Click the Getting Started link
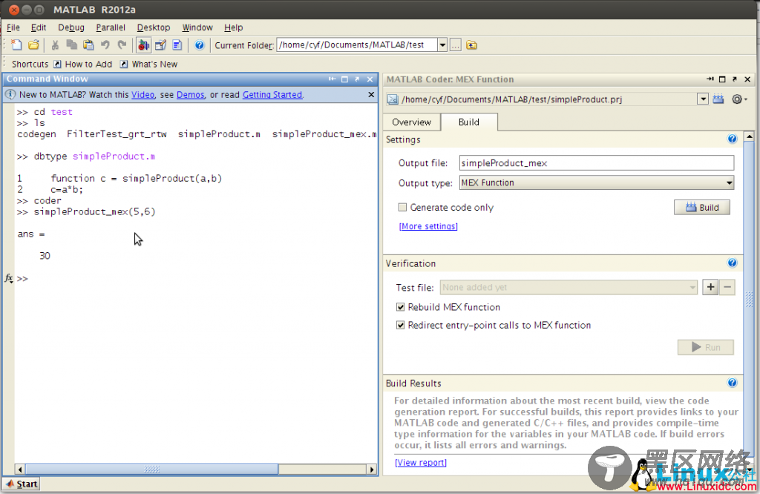The image size is (760, 494). pyautogui.click(x=272, y=94)
